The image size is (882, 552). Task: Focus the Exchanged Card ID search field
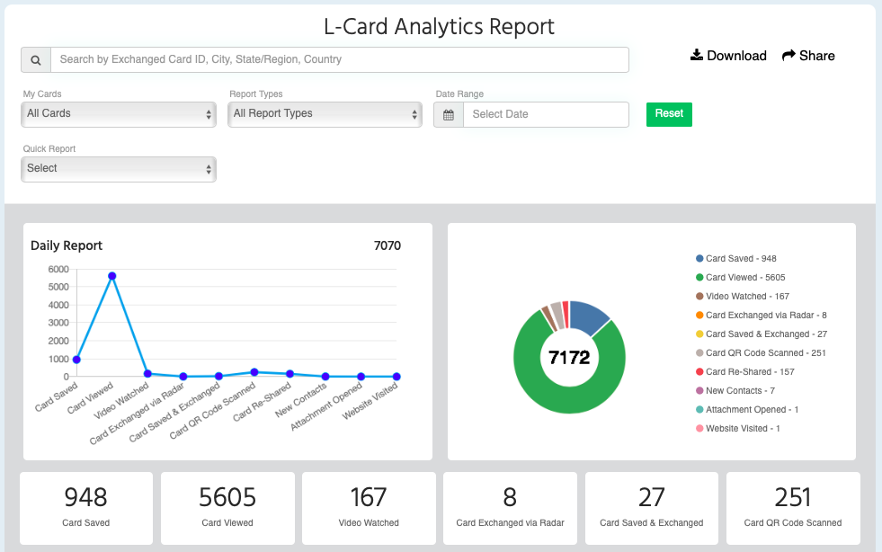[x=340, y=59]
